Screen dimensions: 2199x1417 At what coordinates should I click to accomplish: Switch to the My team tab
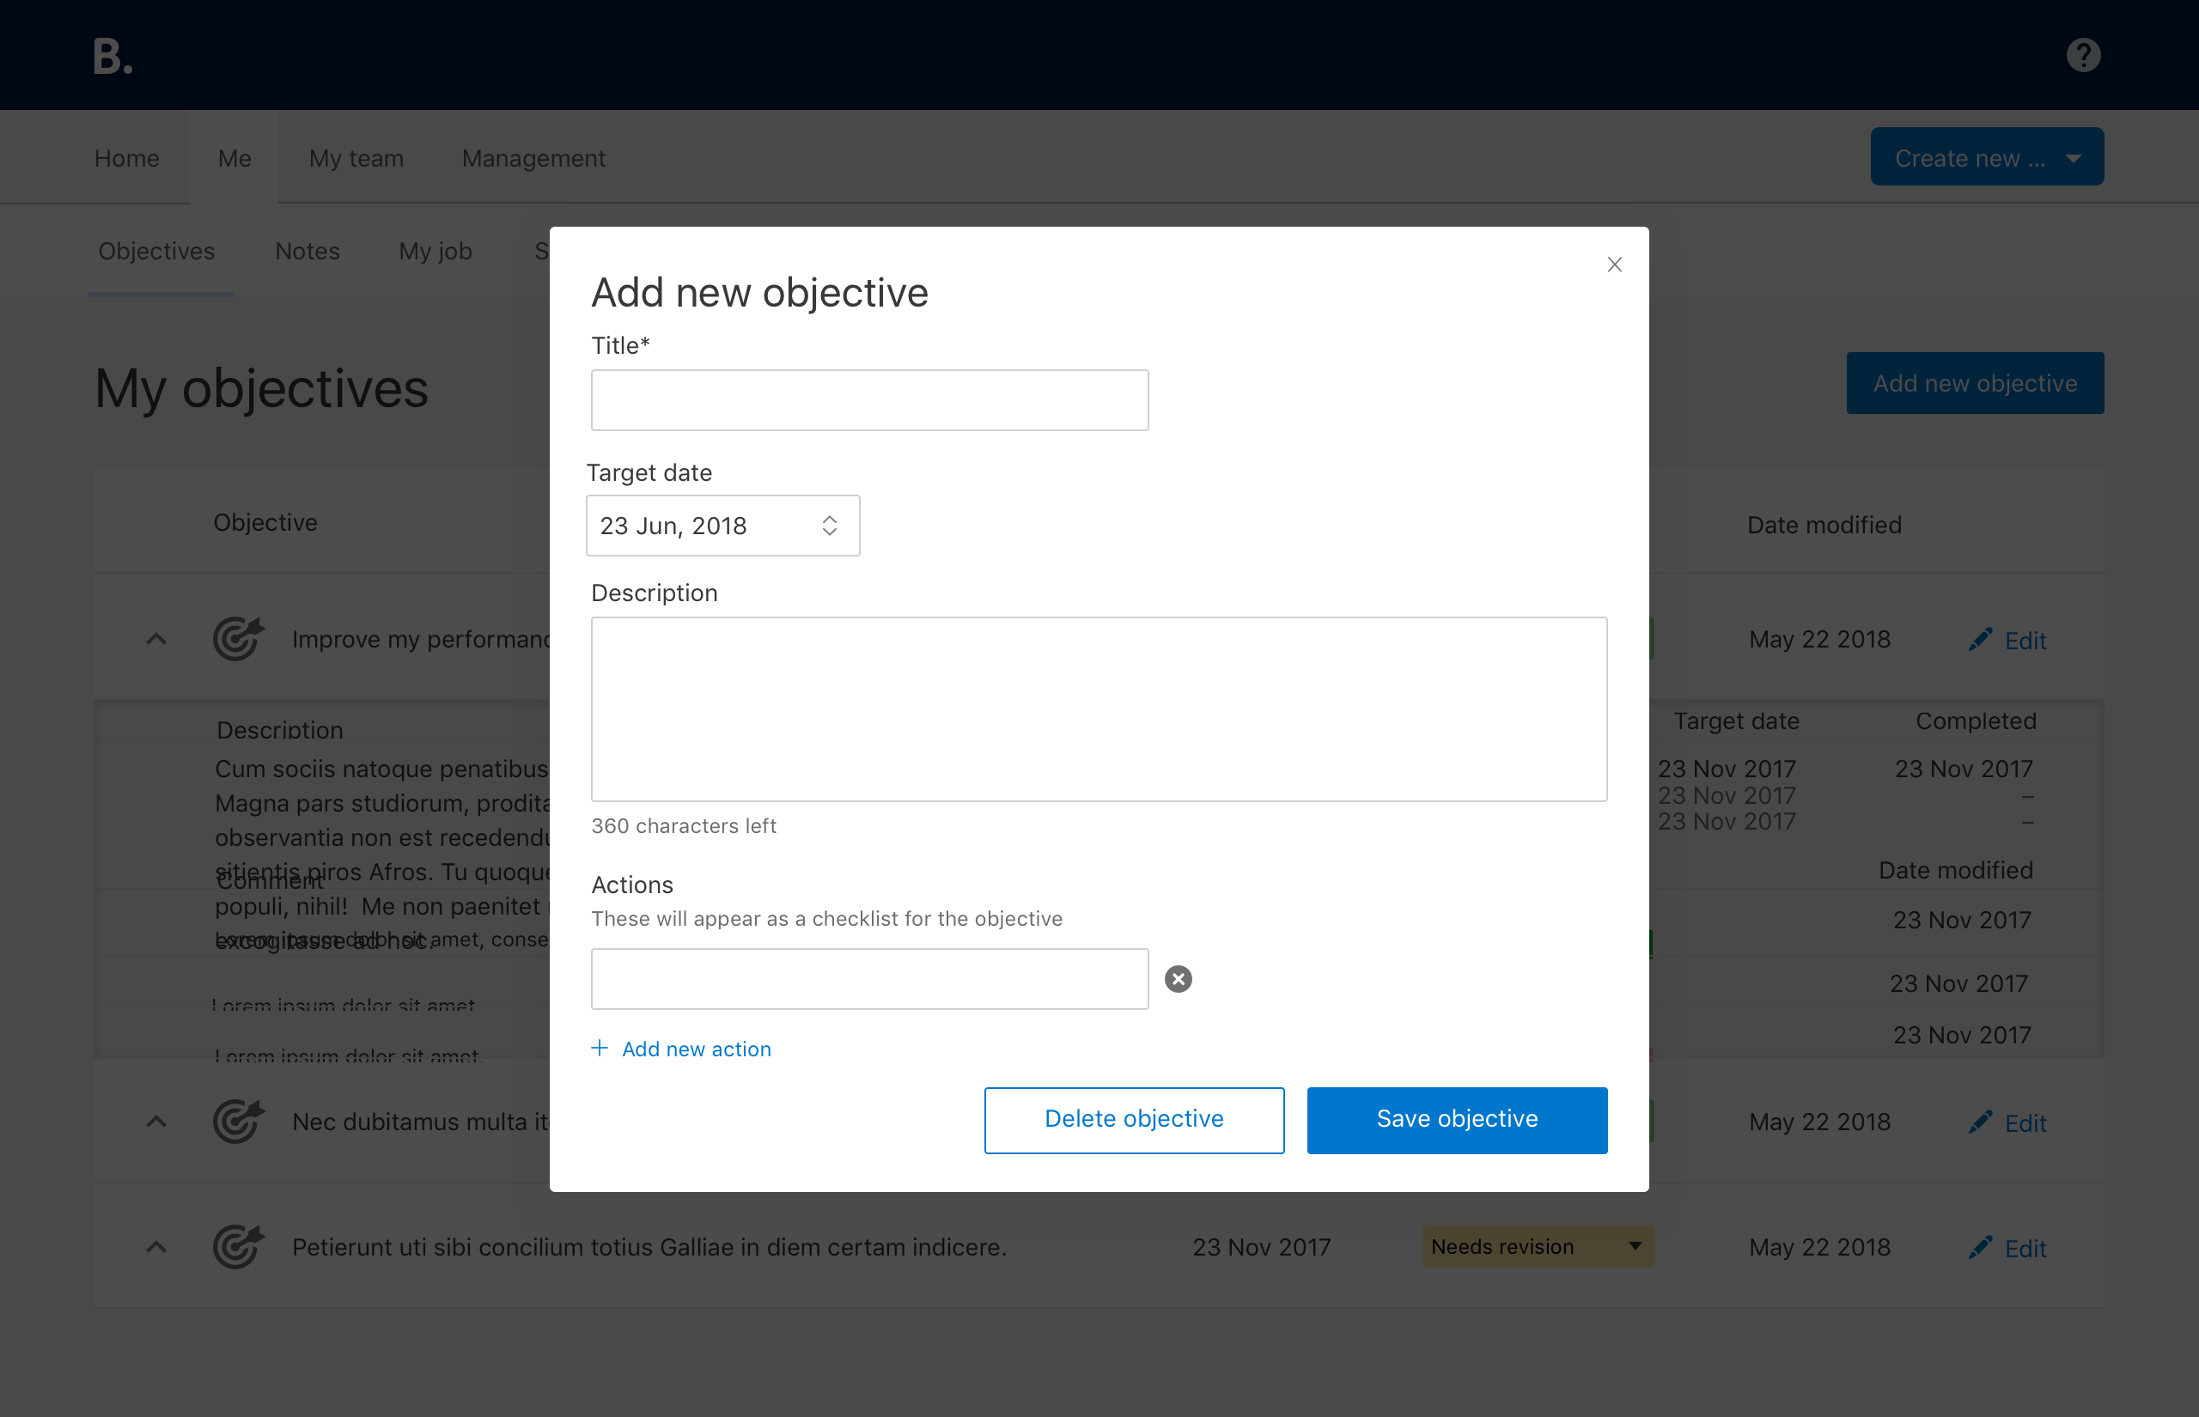pos(356,158)
